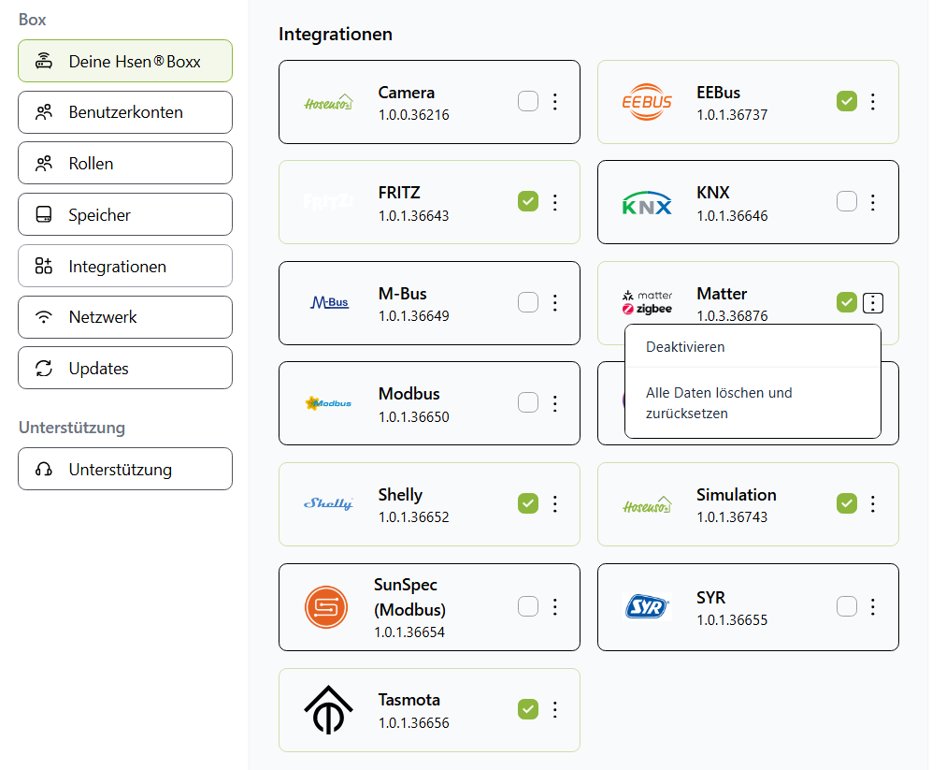The image size is (946, 770).
Task: Click the Tasmota house logo icon
Action: 329,710
